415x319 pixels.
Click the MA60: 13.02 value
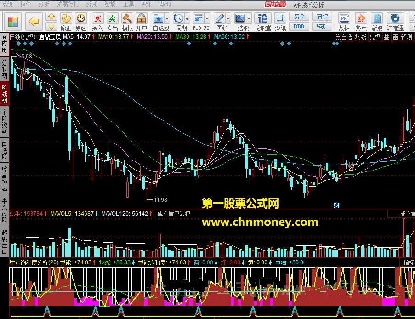point(229,36)
